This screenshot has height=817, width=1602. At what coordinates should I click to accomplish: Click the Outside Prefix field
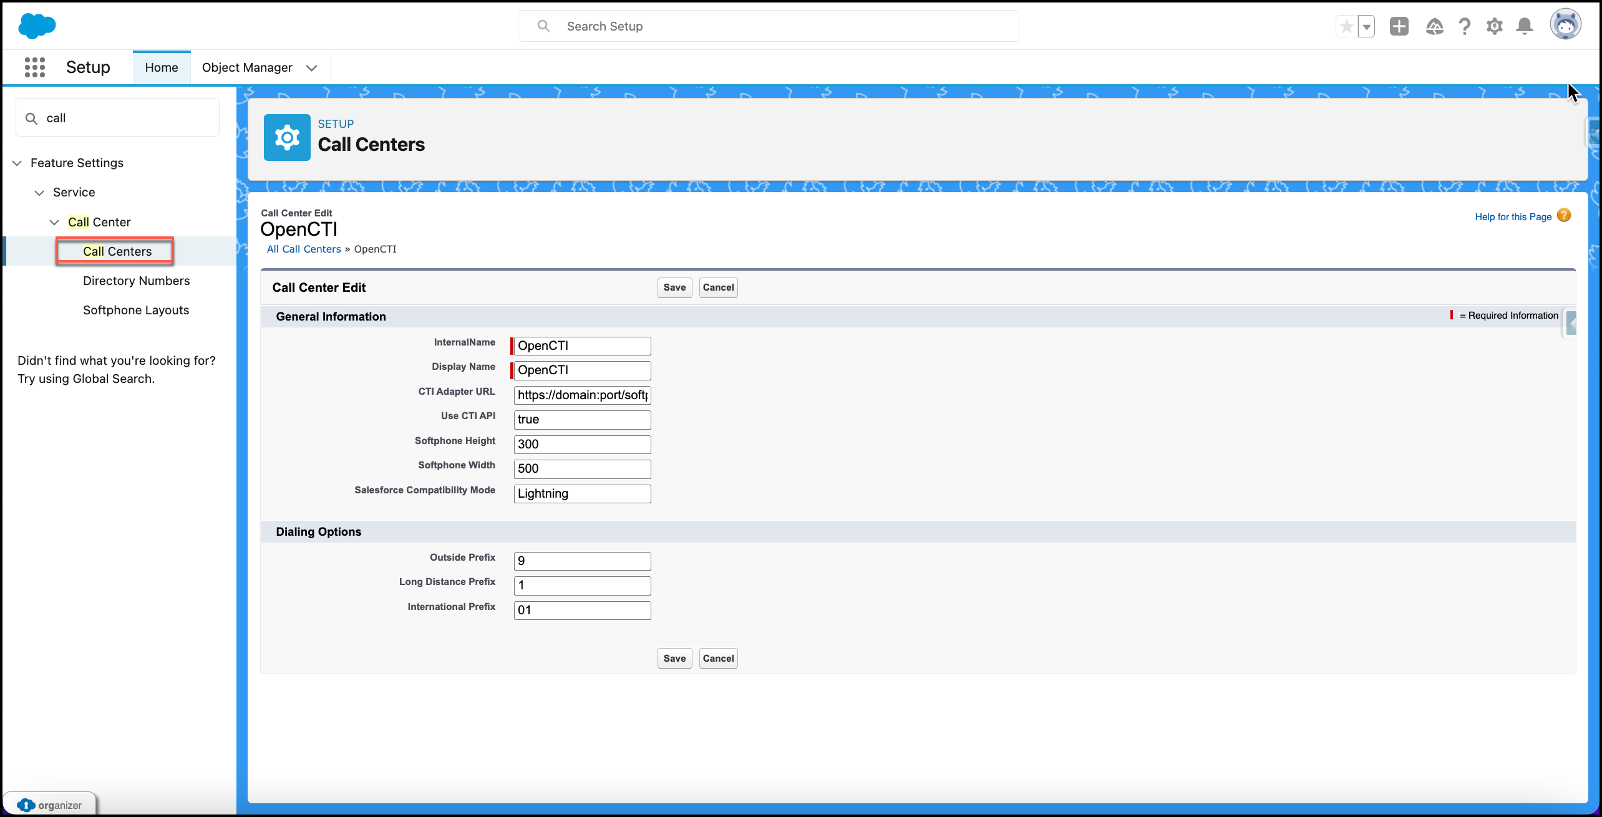(582, 561)
